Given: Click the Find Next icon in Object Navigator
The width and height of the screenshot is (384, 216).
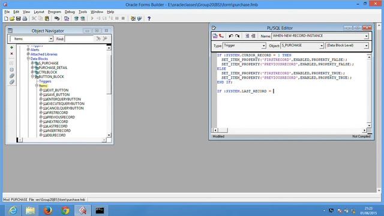Looking at the screenshot, I should click(98, 38).
